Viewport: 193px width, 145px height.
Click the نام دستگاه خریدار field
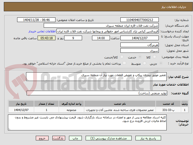tap(101, 26)
